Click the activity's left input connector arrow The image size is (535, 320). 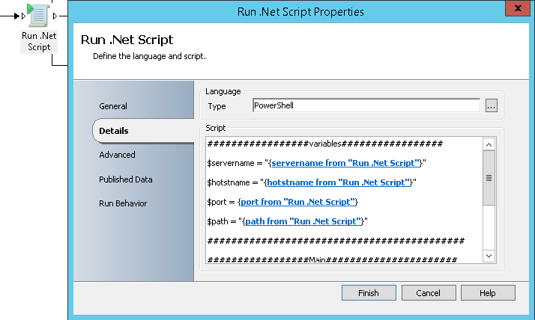[23, 16]
